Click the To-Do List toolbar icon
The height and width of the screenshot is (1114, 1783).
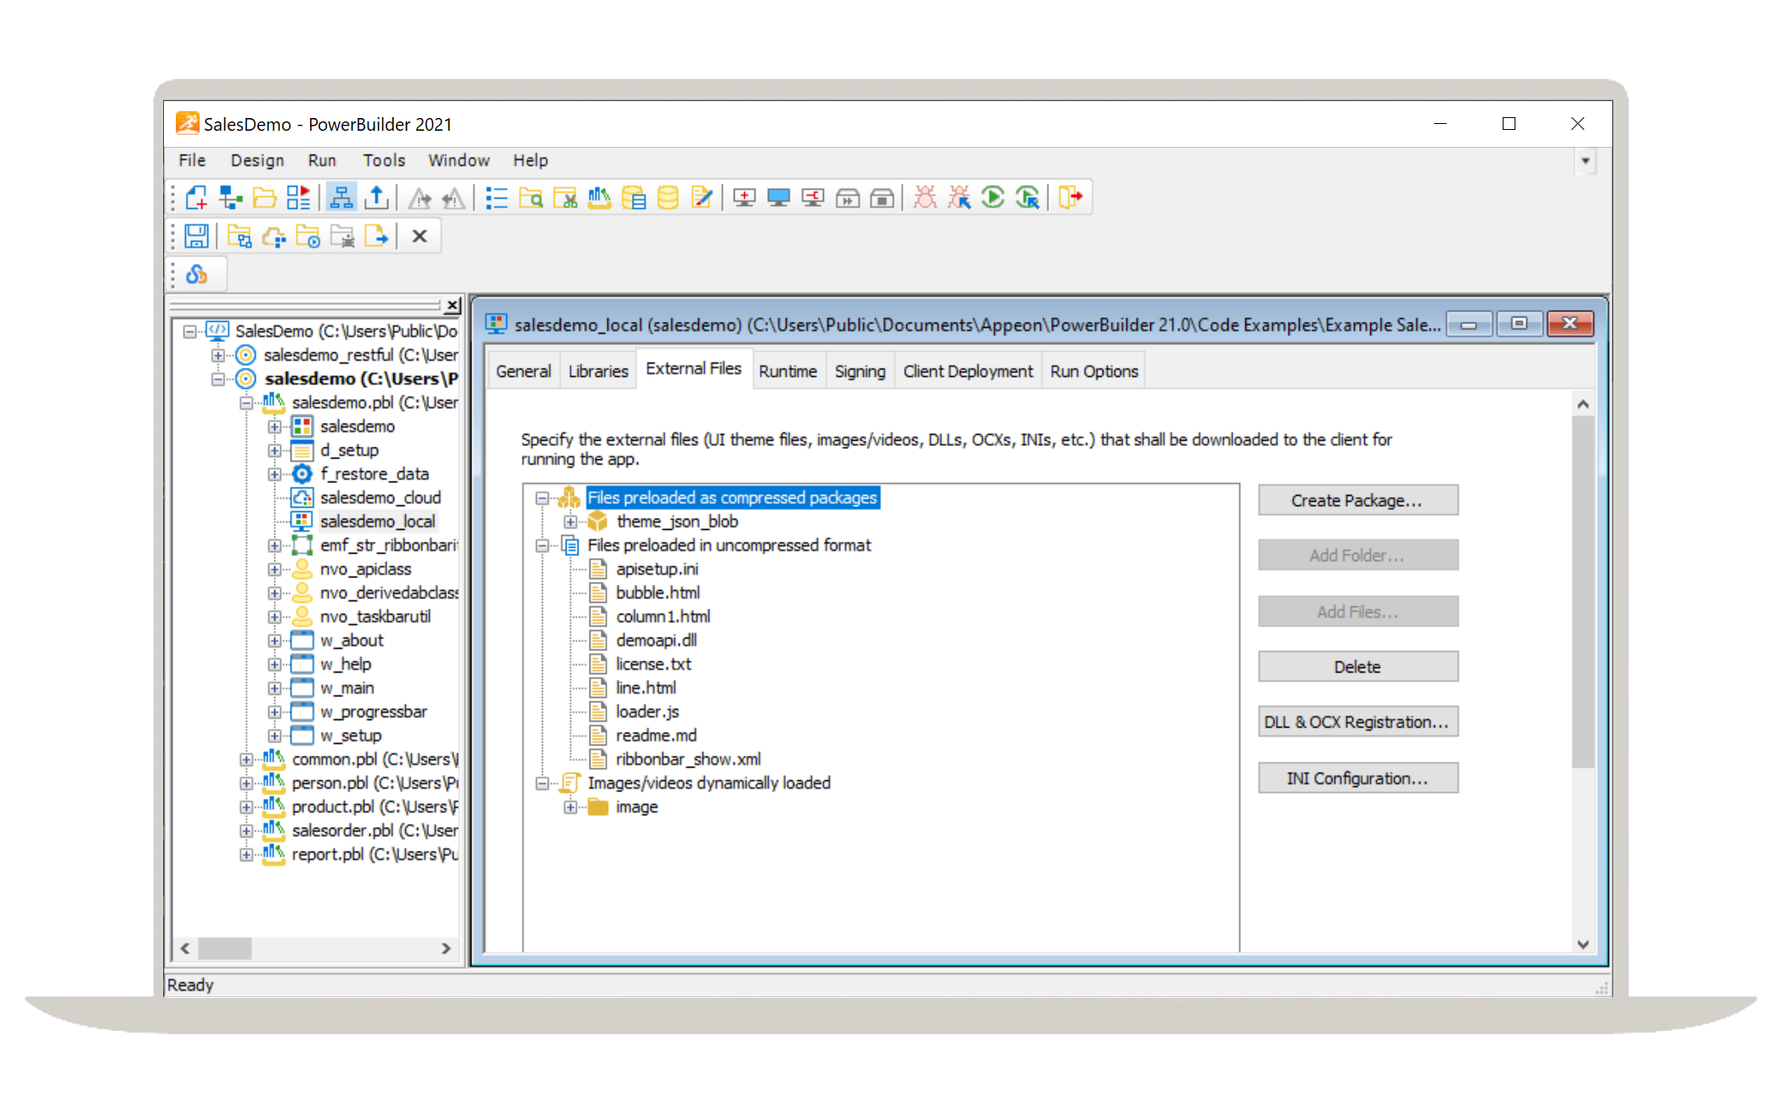(x=497, y=198)
